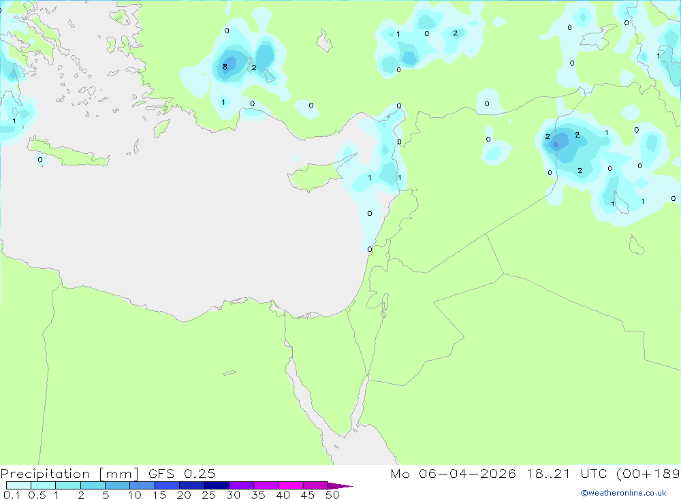Click the '10' legend label

(x=135, y=495)
